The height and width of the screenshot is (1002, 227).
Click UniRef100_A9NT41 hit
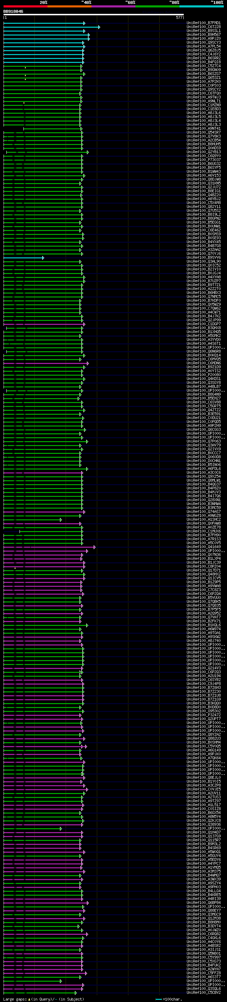coord(204,129)
